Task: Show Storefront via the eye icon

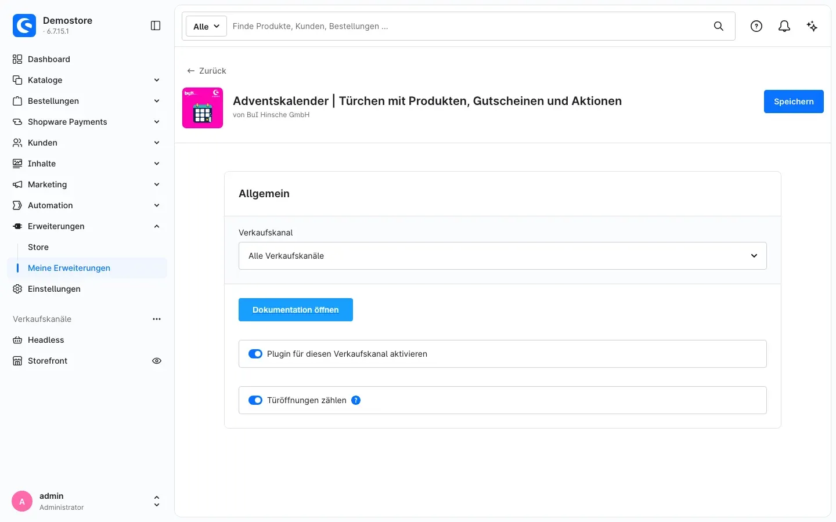Action: [157, 361]
